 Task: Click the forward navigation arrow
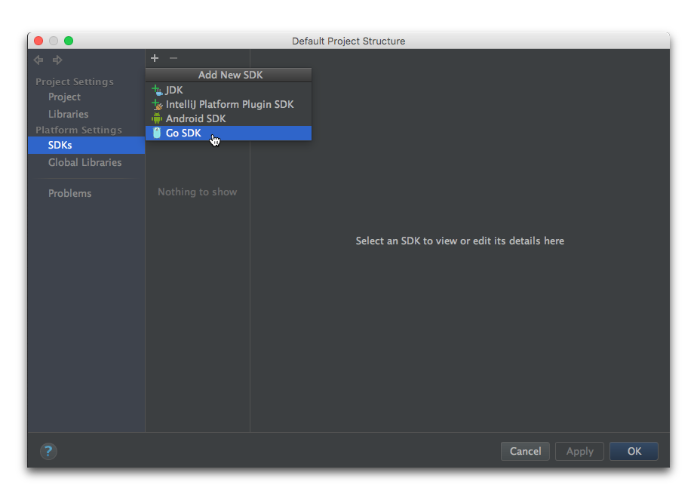(x=57, y=60)
